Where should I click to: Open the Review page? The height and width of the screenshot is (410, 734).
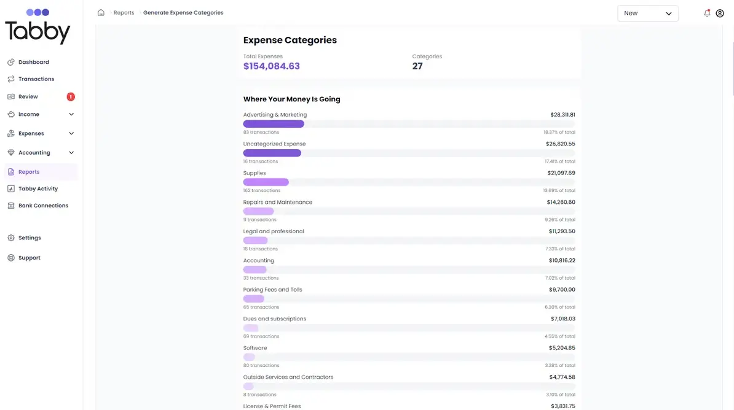28,96
